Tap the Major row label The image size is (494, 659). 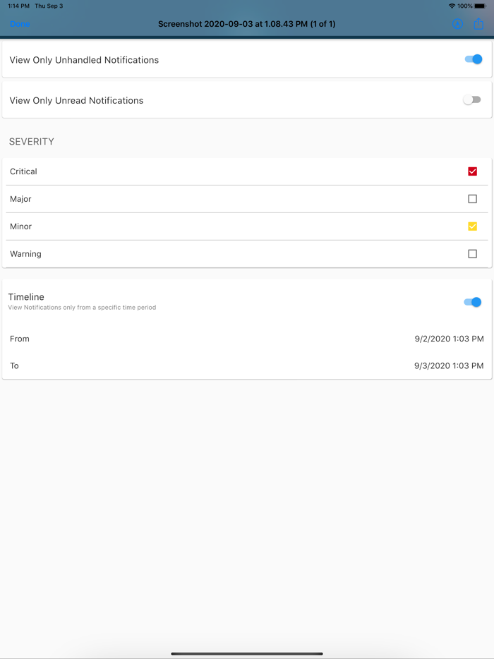point(20,199)
